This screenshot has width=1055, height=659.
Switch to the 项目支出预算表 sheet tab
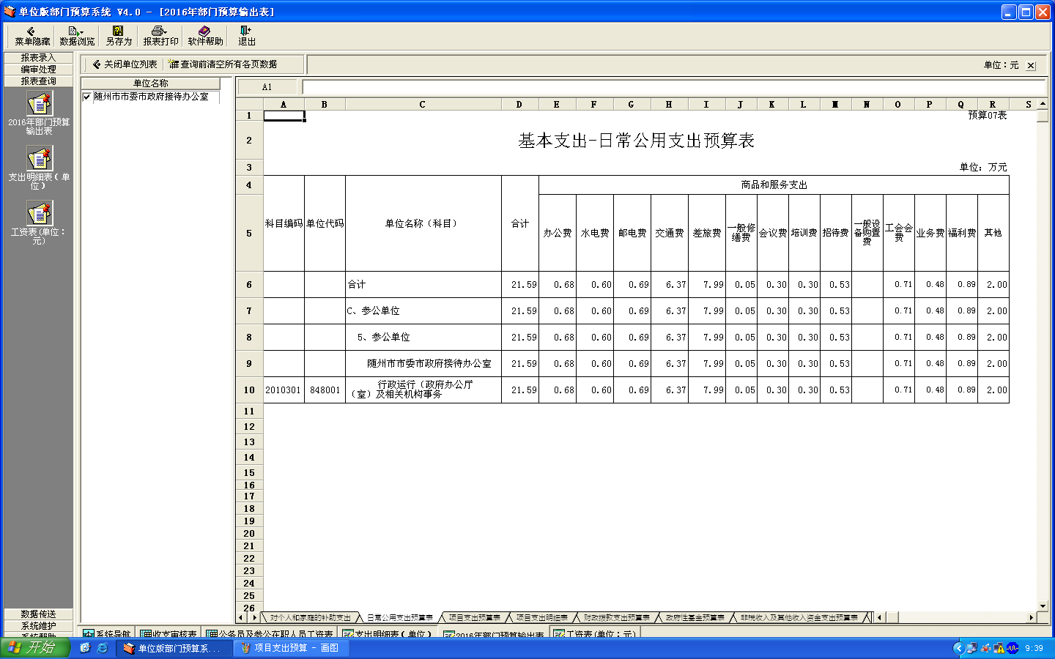474,618
